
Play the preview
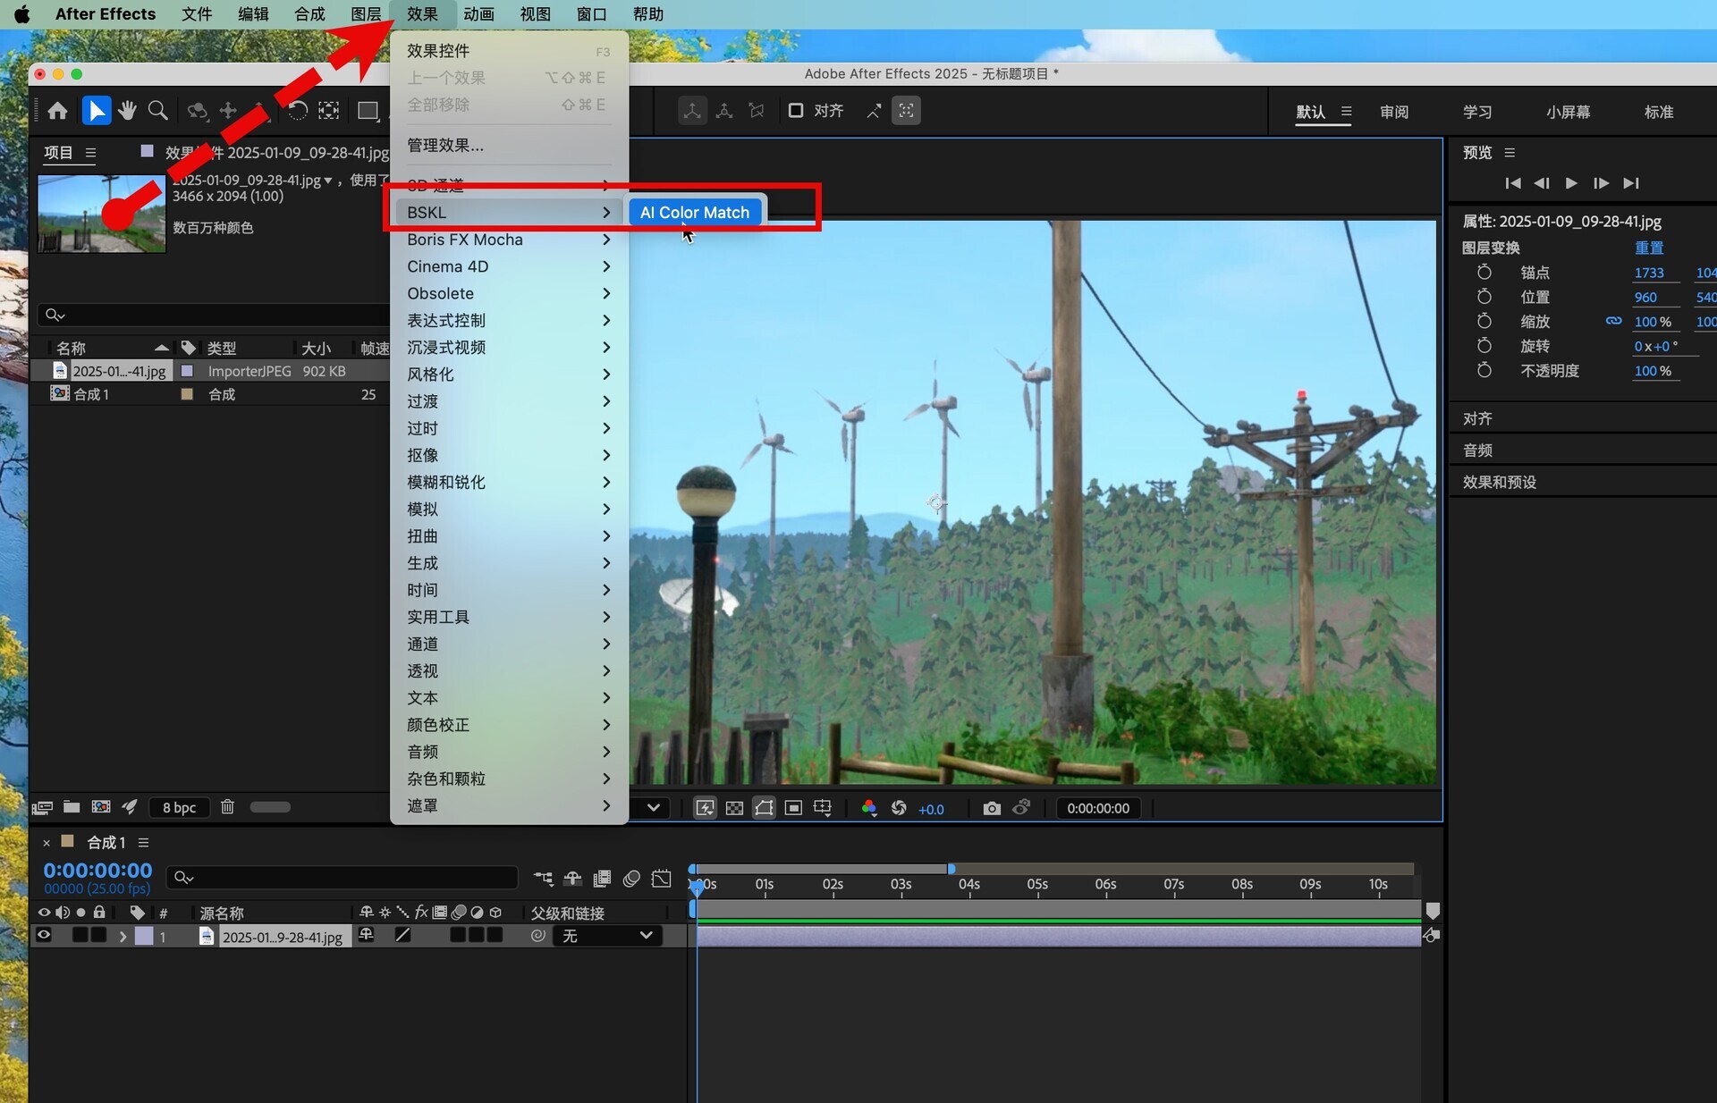click(1571, 183)
